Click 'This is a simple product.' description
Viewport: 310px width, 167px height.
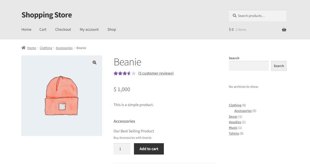click(x=134, y=105)
